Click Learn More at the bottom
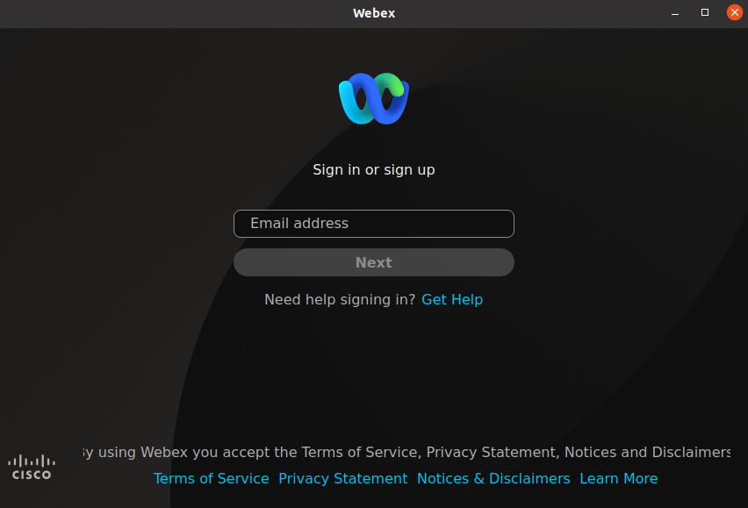Screen dimensions: 748x508 [x=618, y=478]
